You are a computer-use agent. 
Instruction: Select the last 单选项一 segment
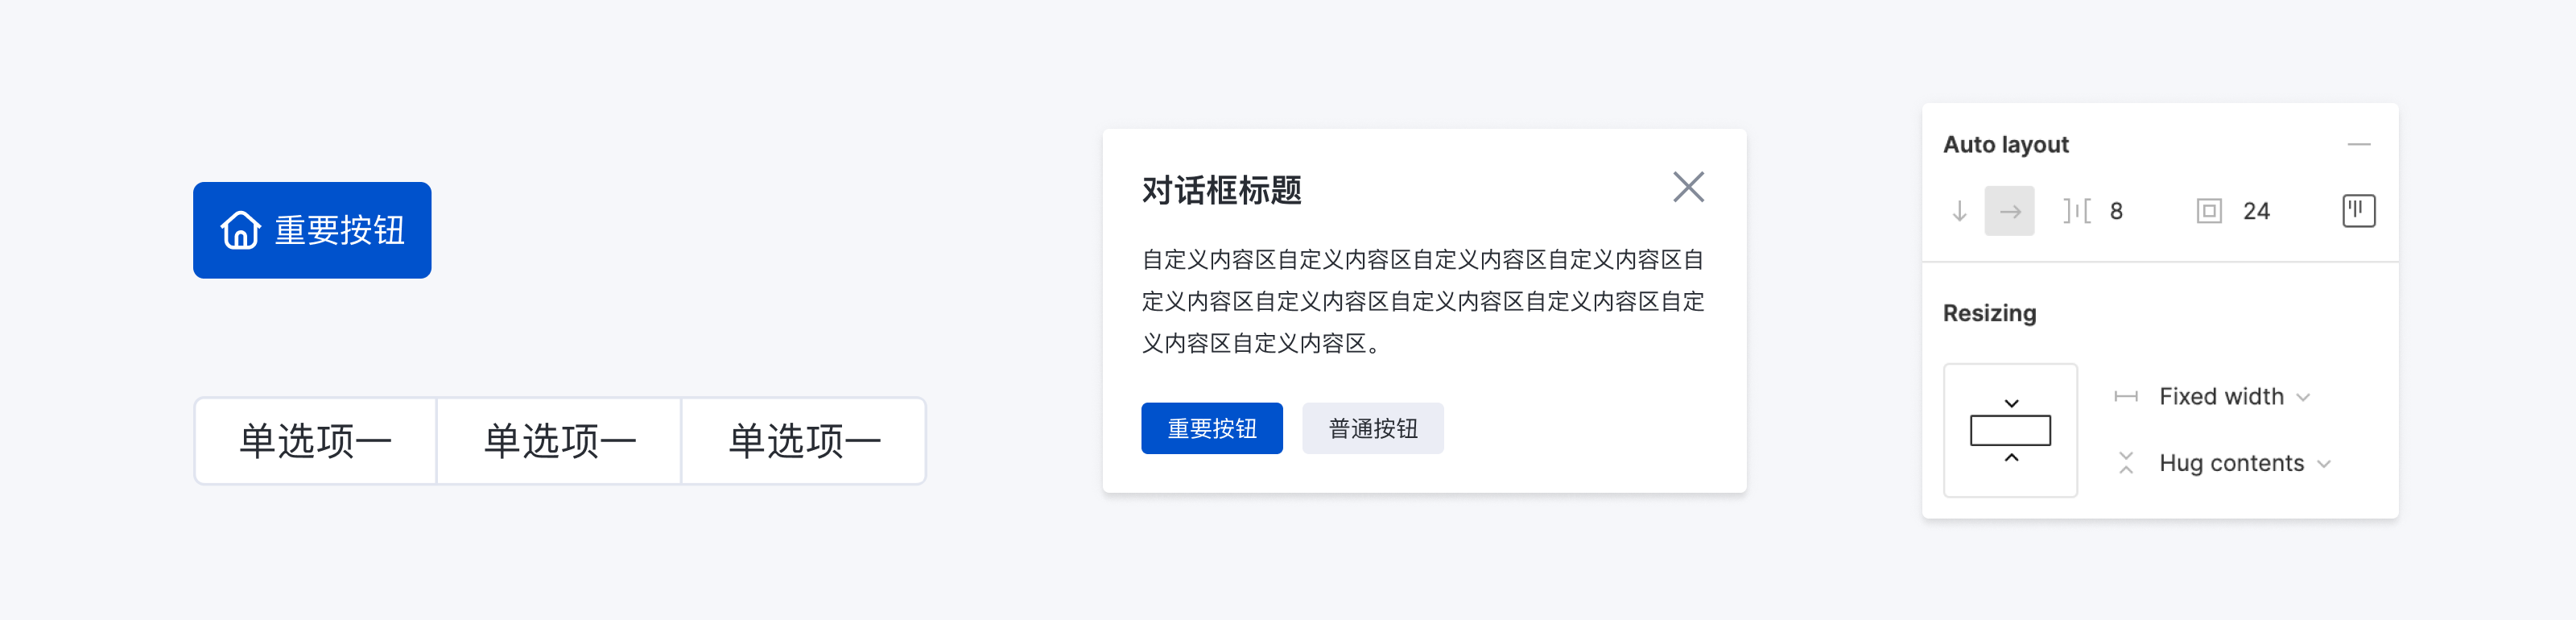pos(804,441)
